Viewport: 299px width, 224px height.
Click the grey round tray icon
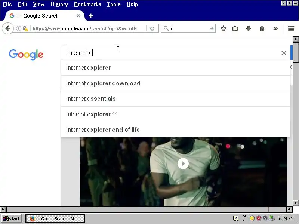(x=265, y=218)
